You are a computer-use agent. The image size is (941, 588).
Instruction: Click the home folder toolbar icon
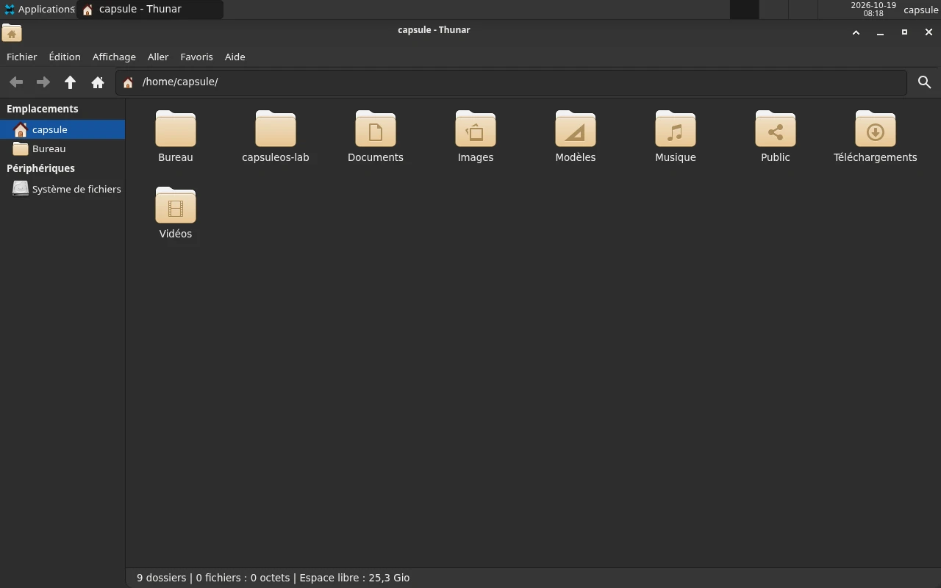tap(98, 82)
